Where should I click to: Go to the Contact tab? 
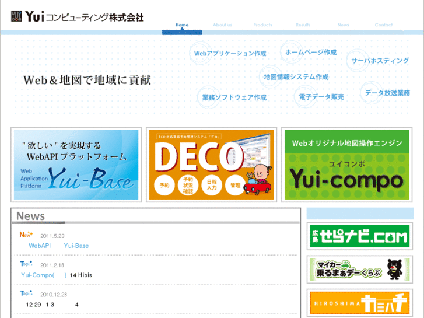pyautogui.click(x=383, y=25)
